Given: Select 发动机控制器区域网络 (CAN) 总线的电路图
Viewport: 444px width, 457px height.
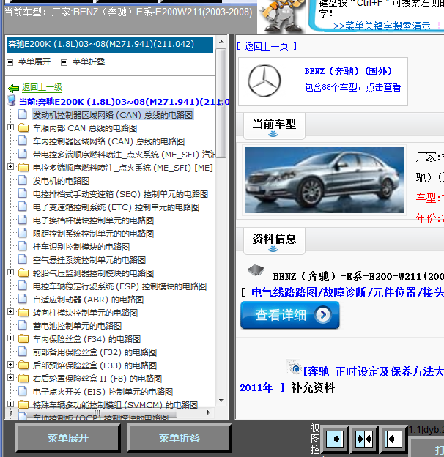Looking at the screenshot, I should (113, 115).
